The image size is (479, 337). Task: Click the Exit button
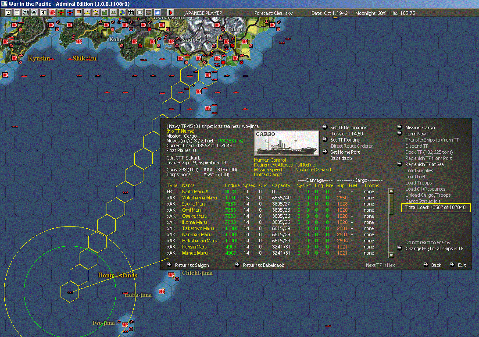tap(461, 265)
